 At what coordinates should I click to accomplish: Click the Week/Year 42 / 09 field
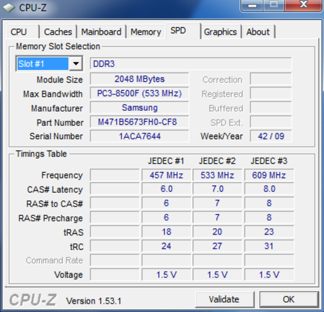(270, 136)
